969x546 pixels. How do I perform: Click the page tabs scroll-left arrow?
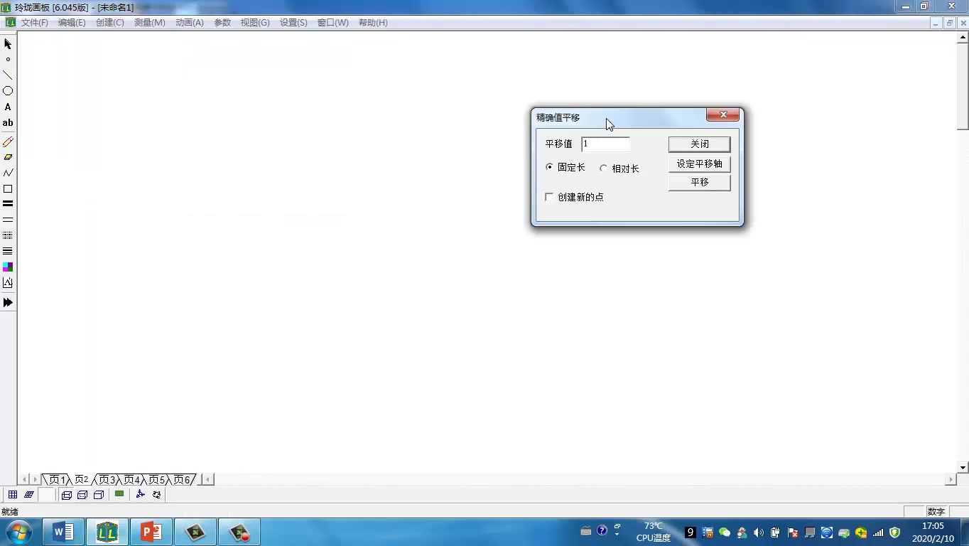point(25,480)
